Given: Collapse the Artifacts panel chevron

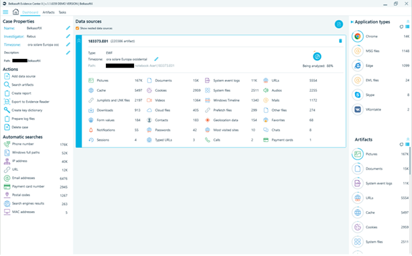Looking at the screenshot, I should click(x=408, y=139).
